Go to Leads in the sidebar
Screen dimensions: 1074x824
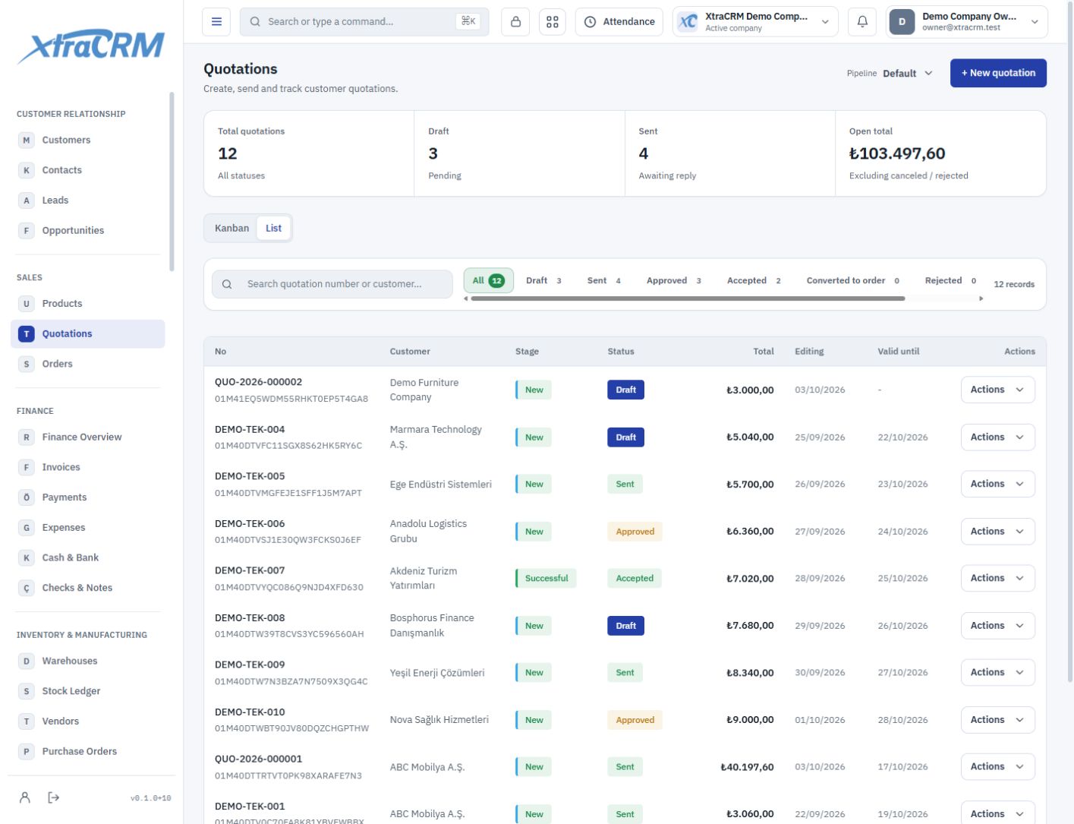tap(87, 200)
